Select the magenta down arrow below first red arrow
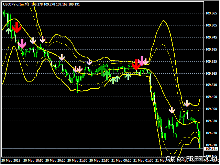This screenshot has width=220, height=165. 22,44
